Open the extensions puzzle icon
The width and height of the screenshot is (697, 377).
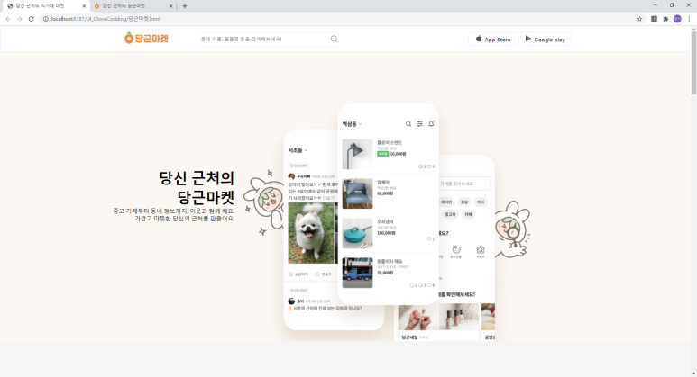[x=665, y=19]
